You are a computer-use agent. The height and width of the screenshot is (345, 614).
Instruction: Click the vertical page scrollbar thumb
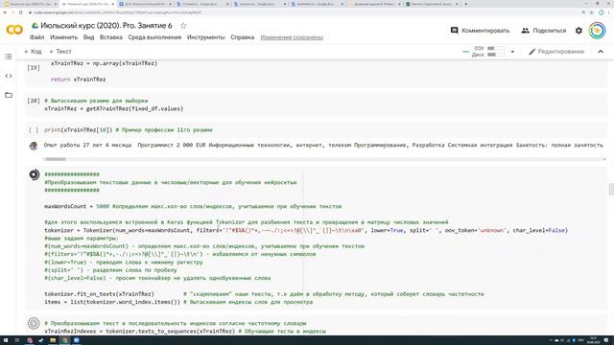click(x=611, y=189)
